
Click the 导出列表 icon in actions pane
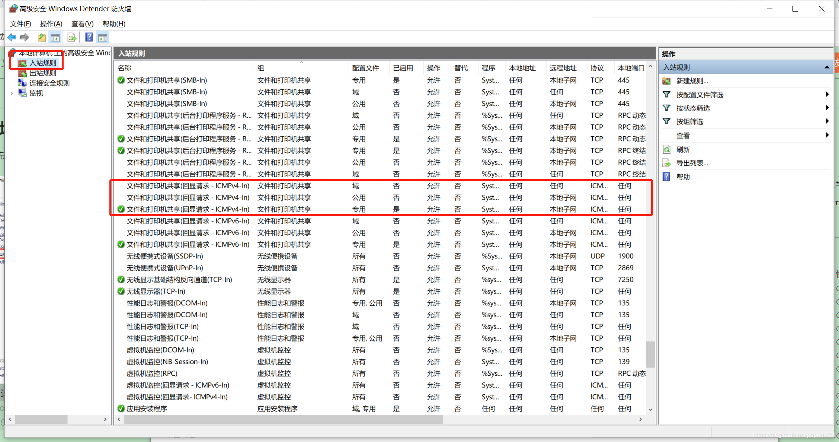coord(667,163)
